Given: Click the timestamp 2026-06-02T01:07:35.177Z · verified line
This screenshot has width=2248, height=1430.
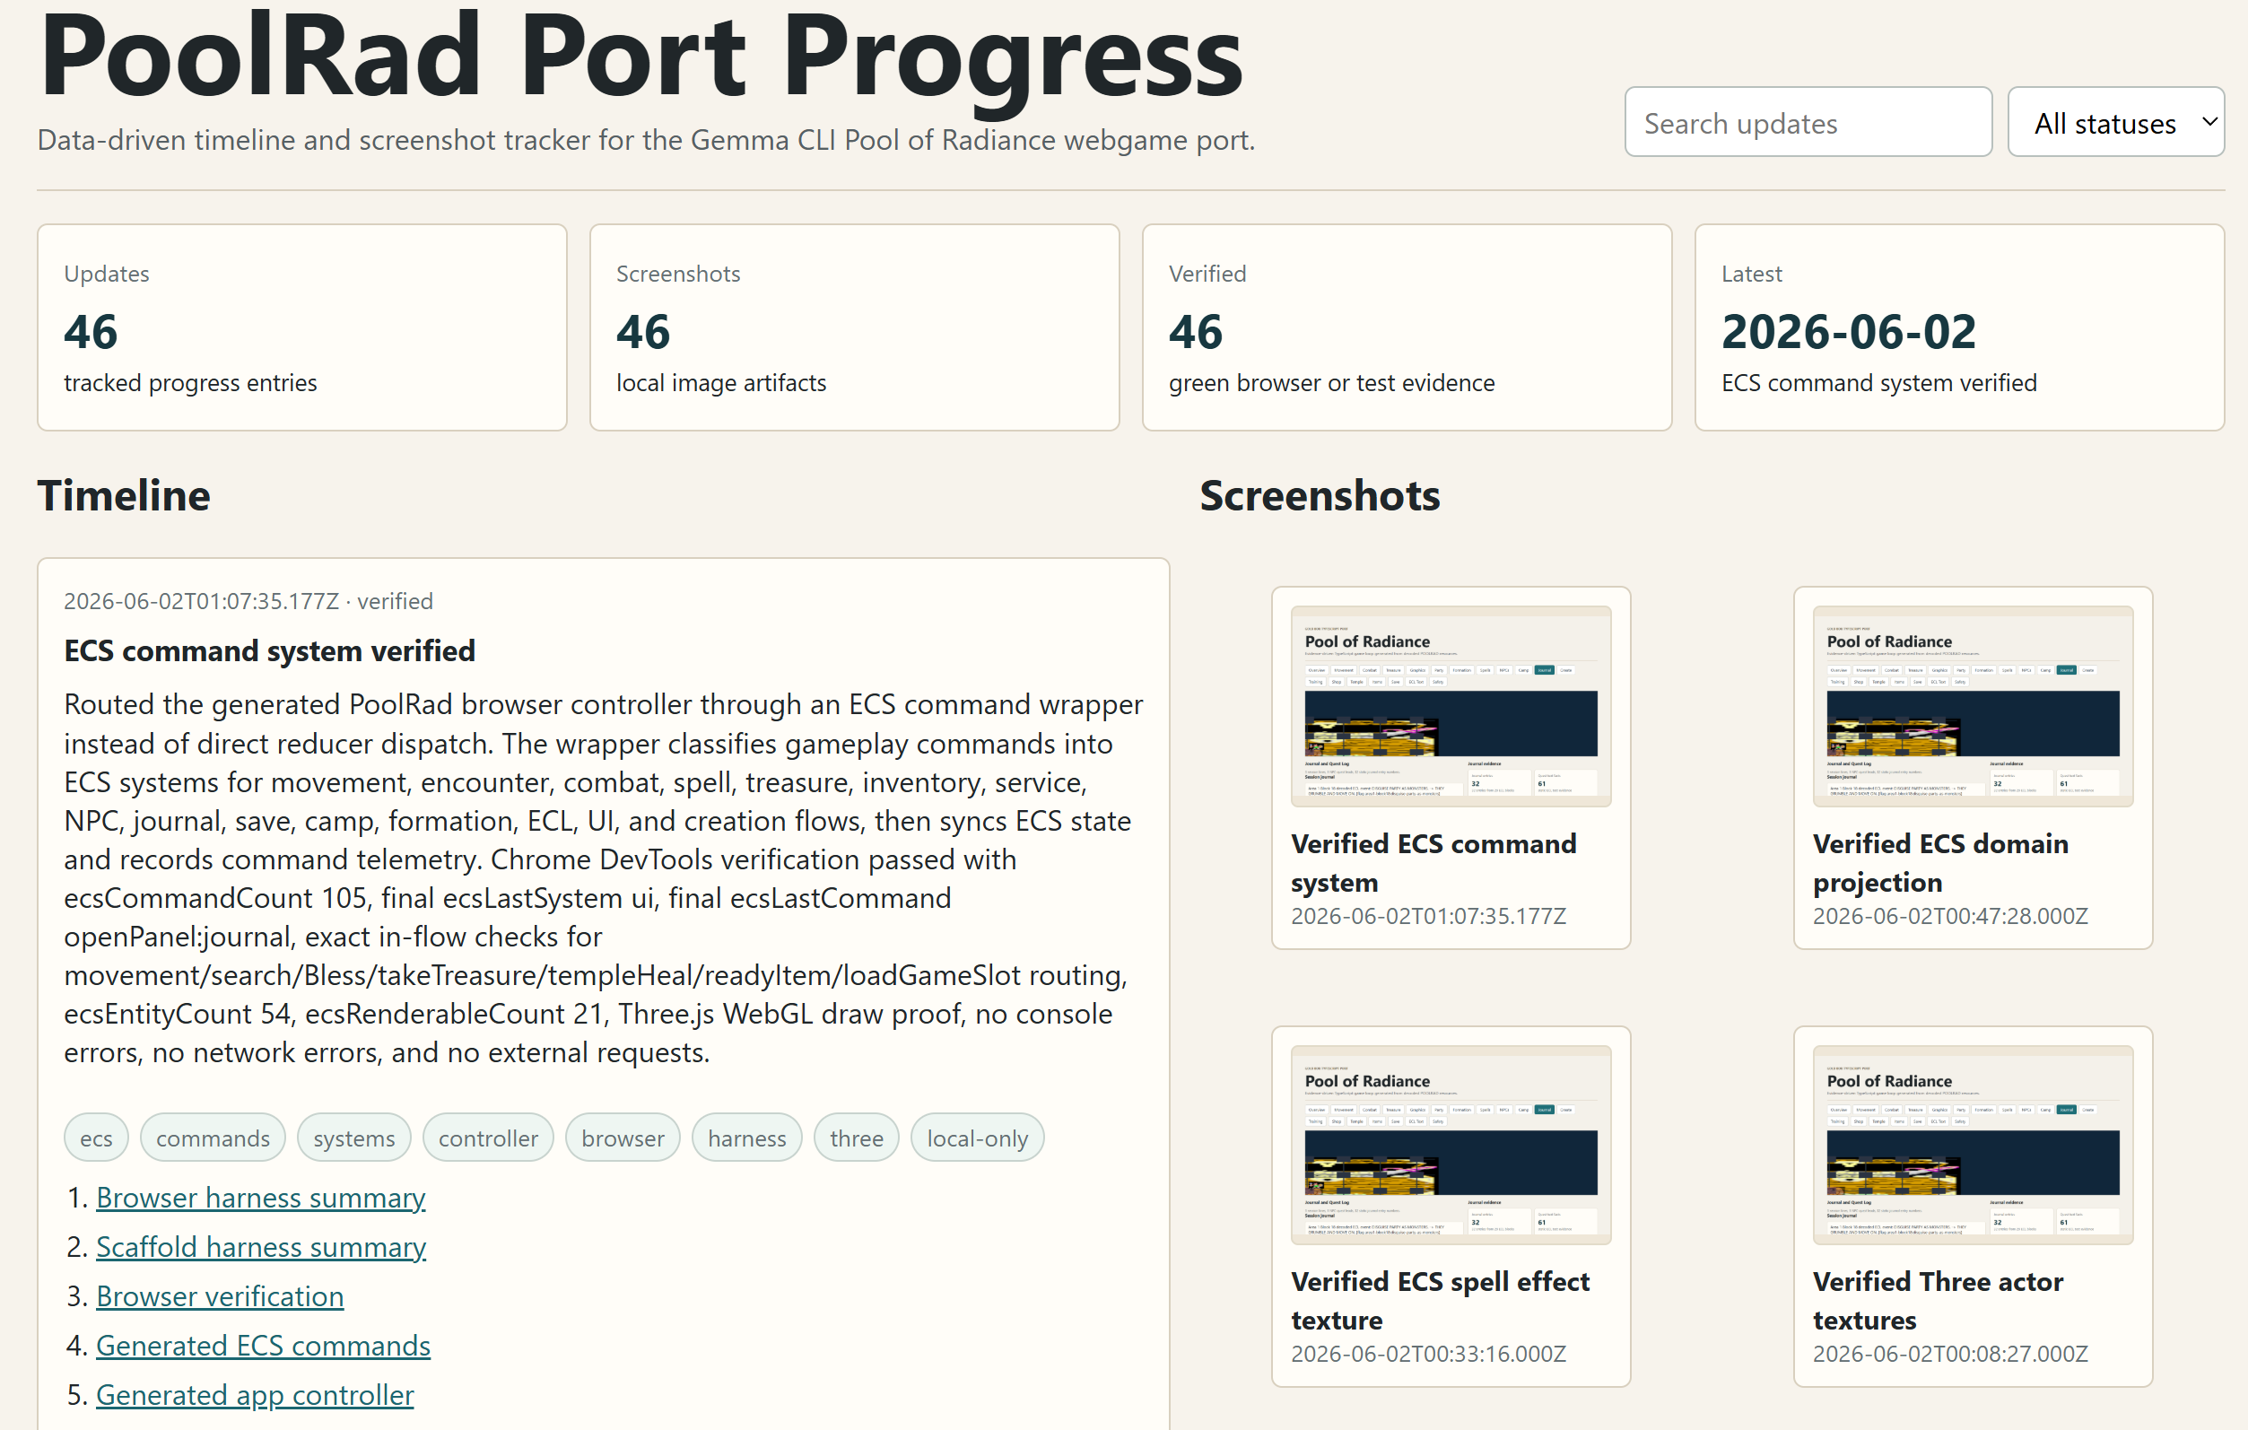Looking at the screenshot, I should click(248, 601).
